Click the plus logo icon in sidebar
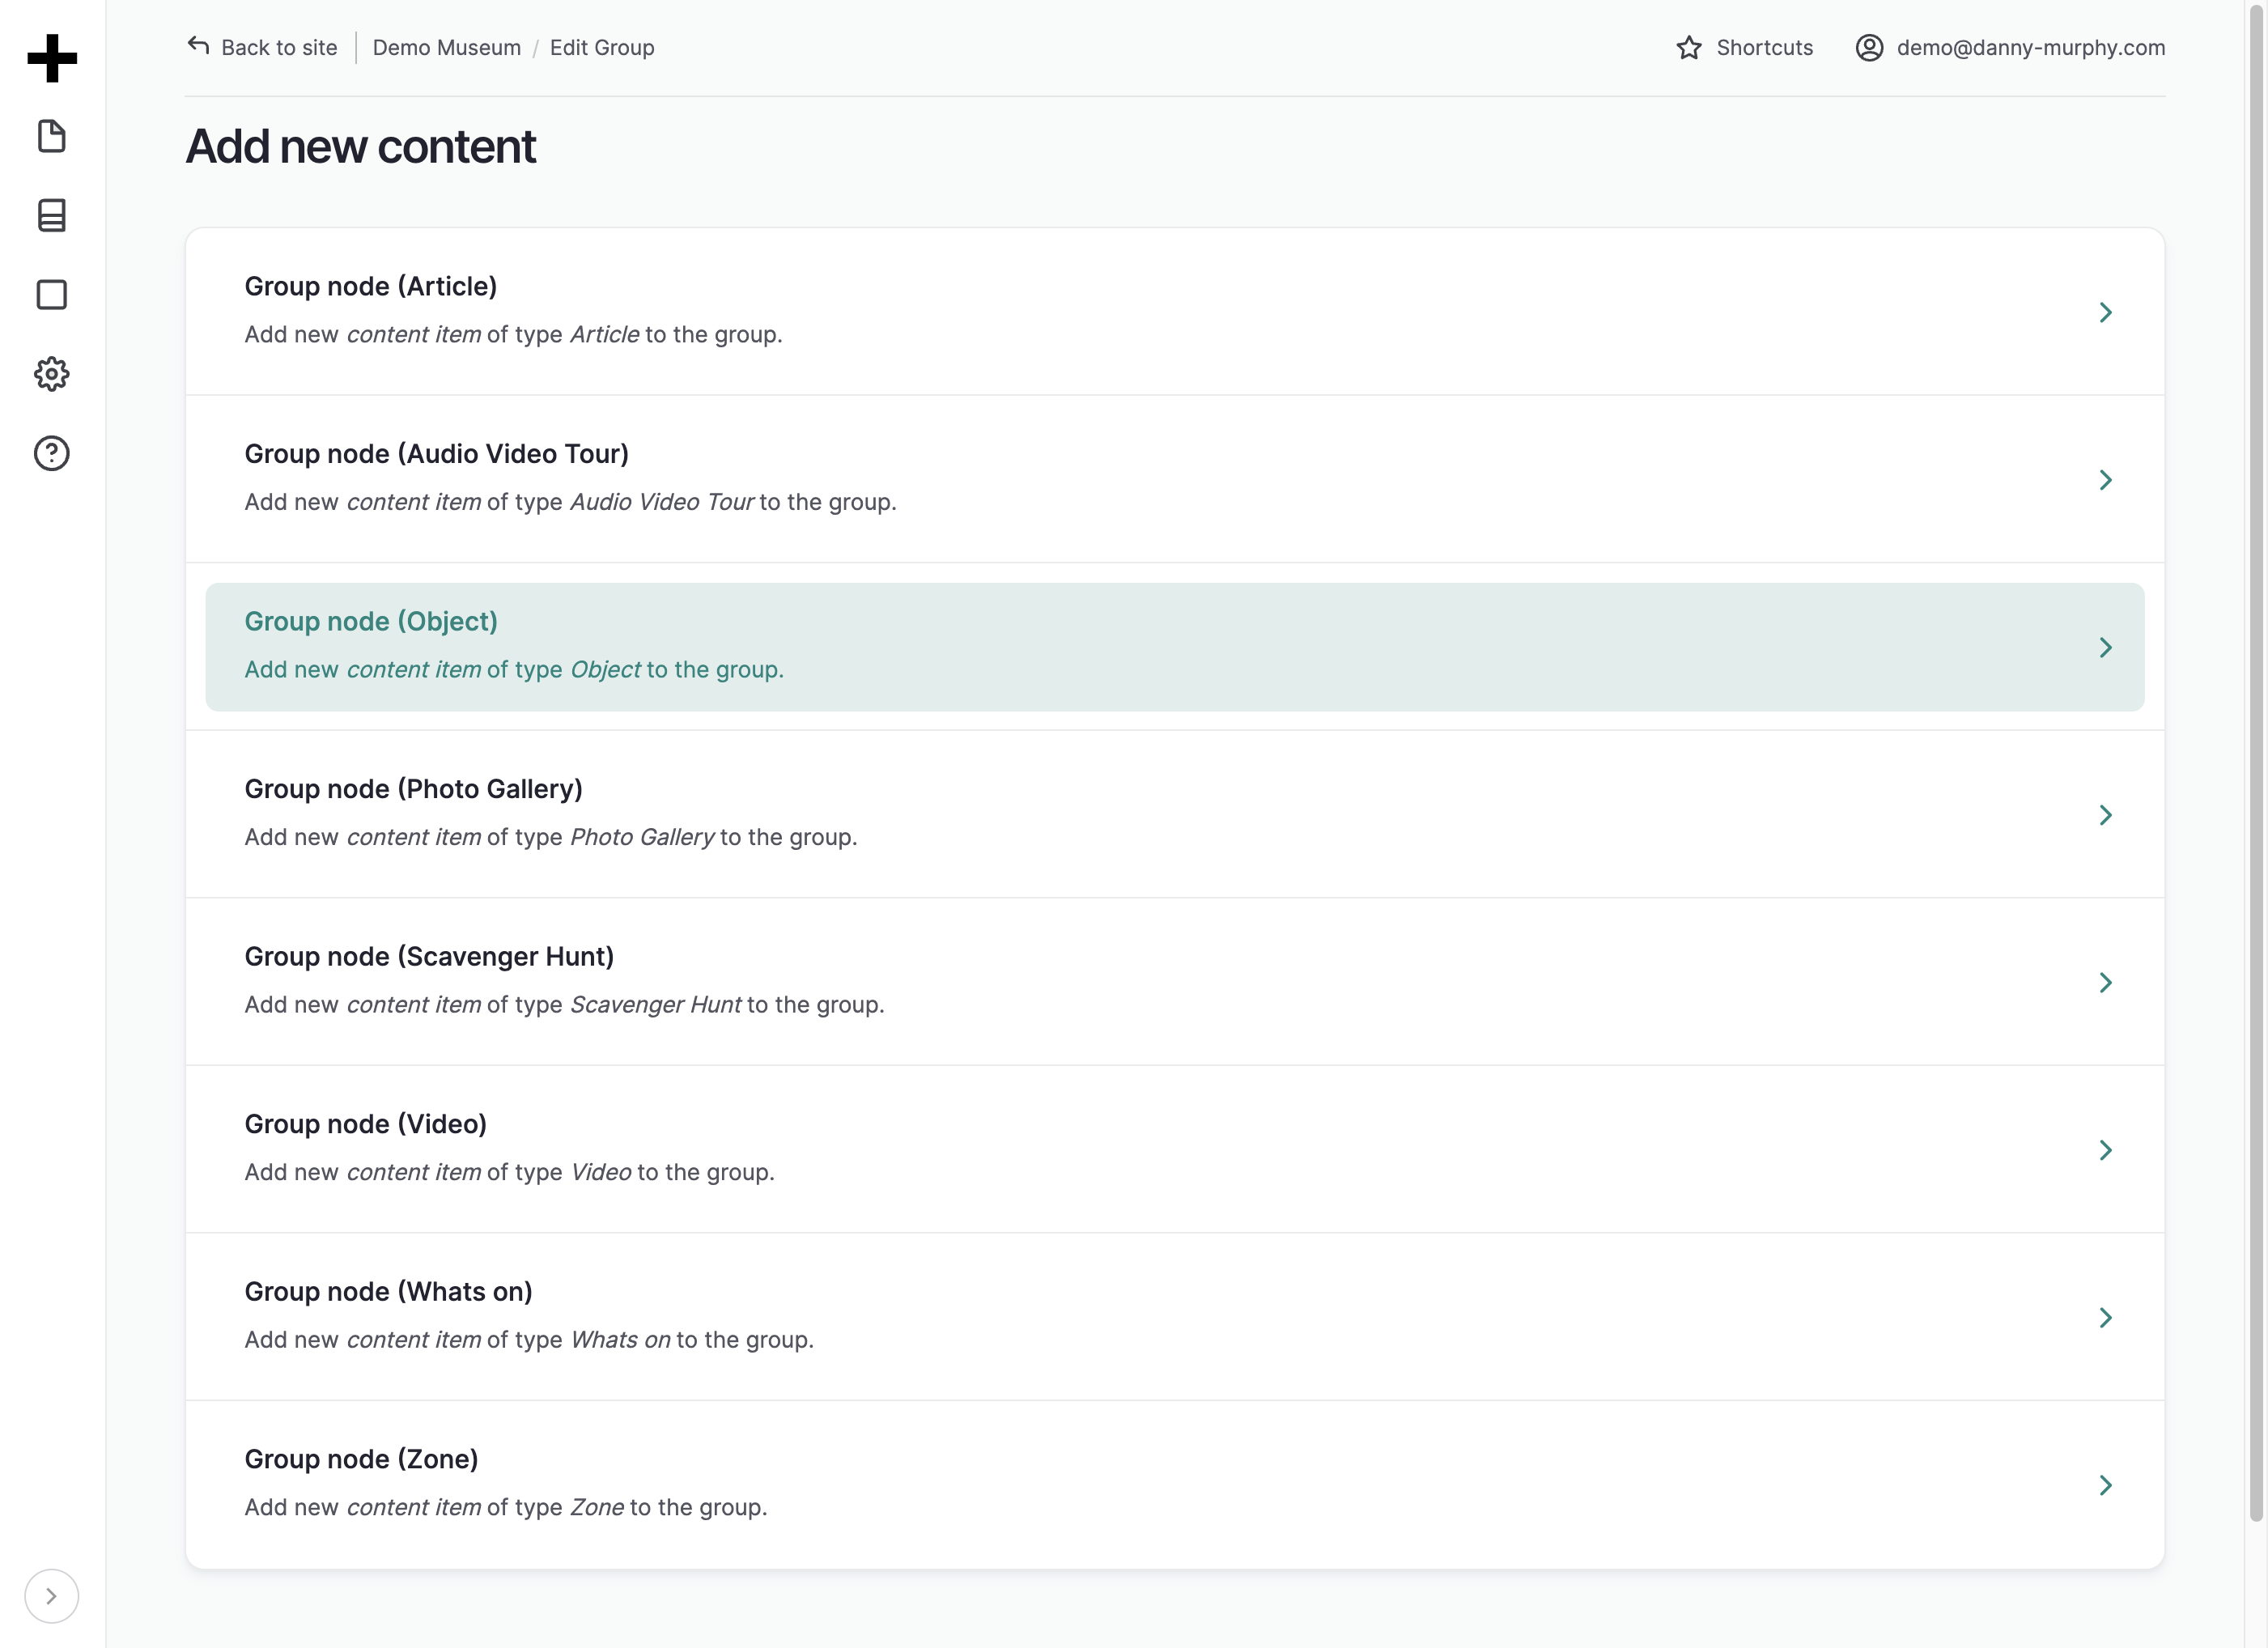 click(52, 58)
